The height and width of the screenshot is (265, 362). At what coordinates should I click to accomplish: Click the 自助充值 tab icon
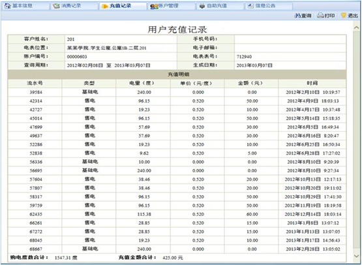202,6
